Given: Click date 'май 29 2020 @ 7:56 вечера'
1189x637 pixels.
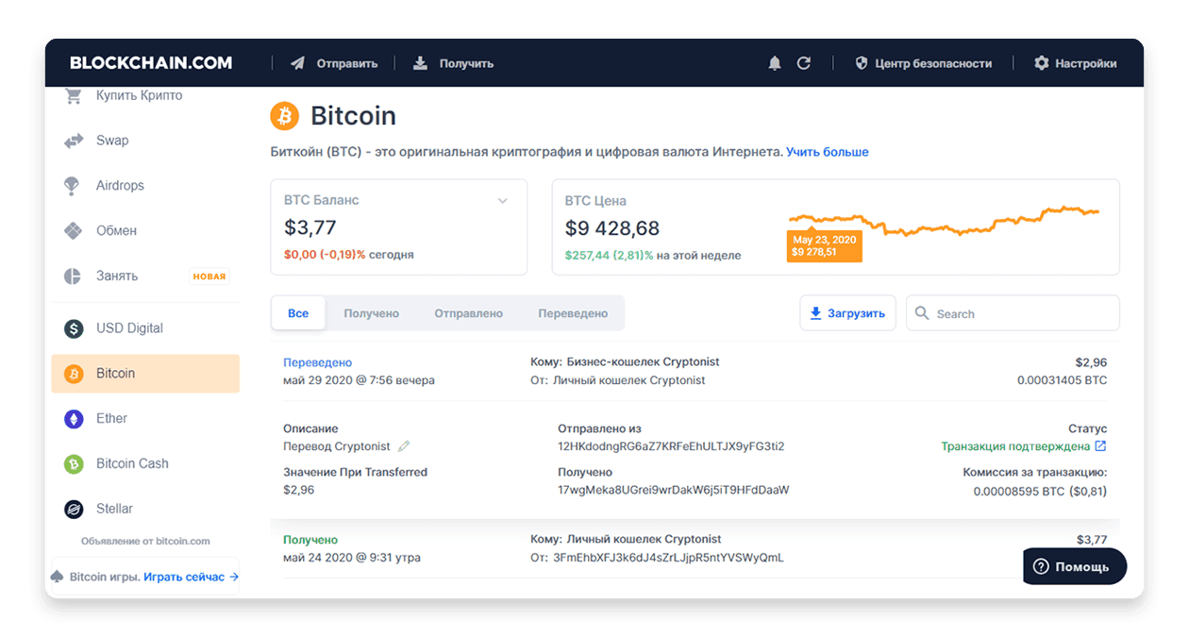Looking at the screenshot, I should 360,380.
